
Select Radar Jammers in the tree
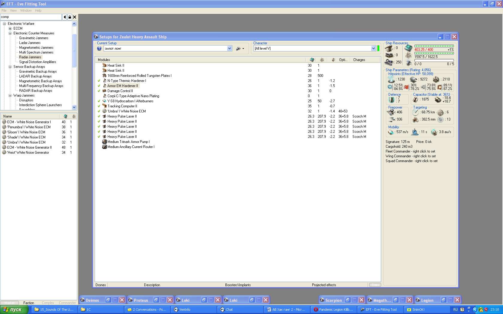point(30,57)
